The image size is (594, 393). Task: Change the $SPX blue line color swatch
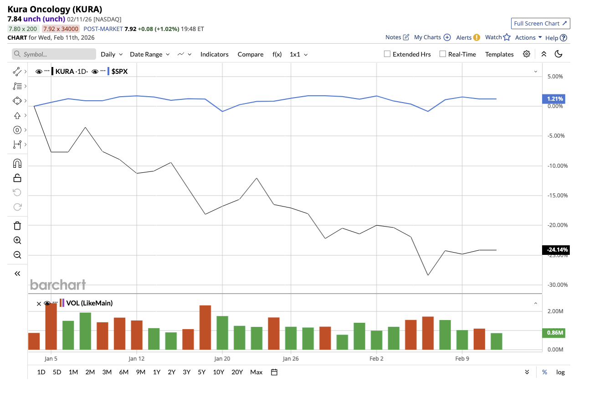(108, 71)
